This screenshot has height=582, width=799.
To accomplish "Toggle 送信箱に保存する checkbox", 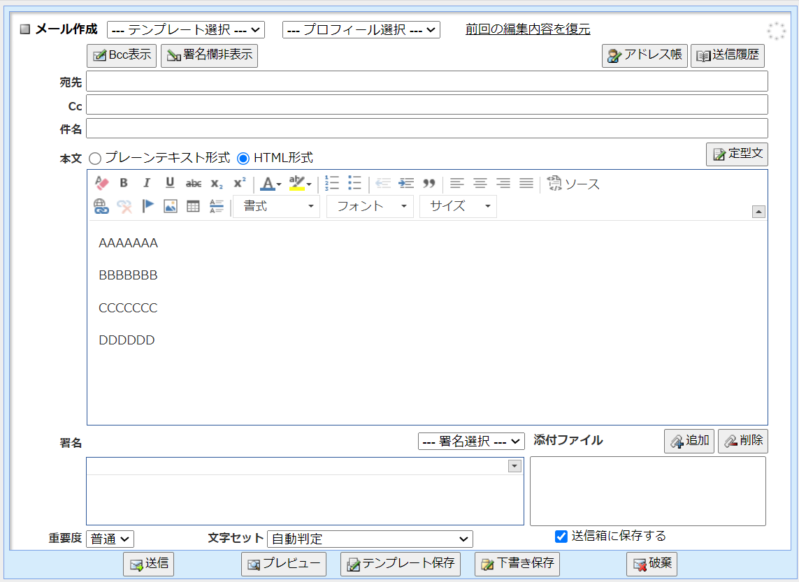I will [x=561, y=536].
